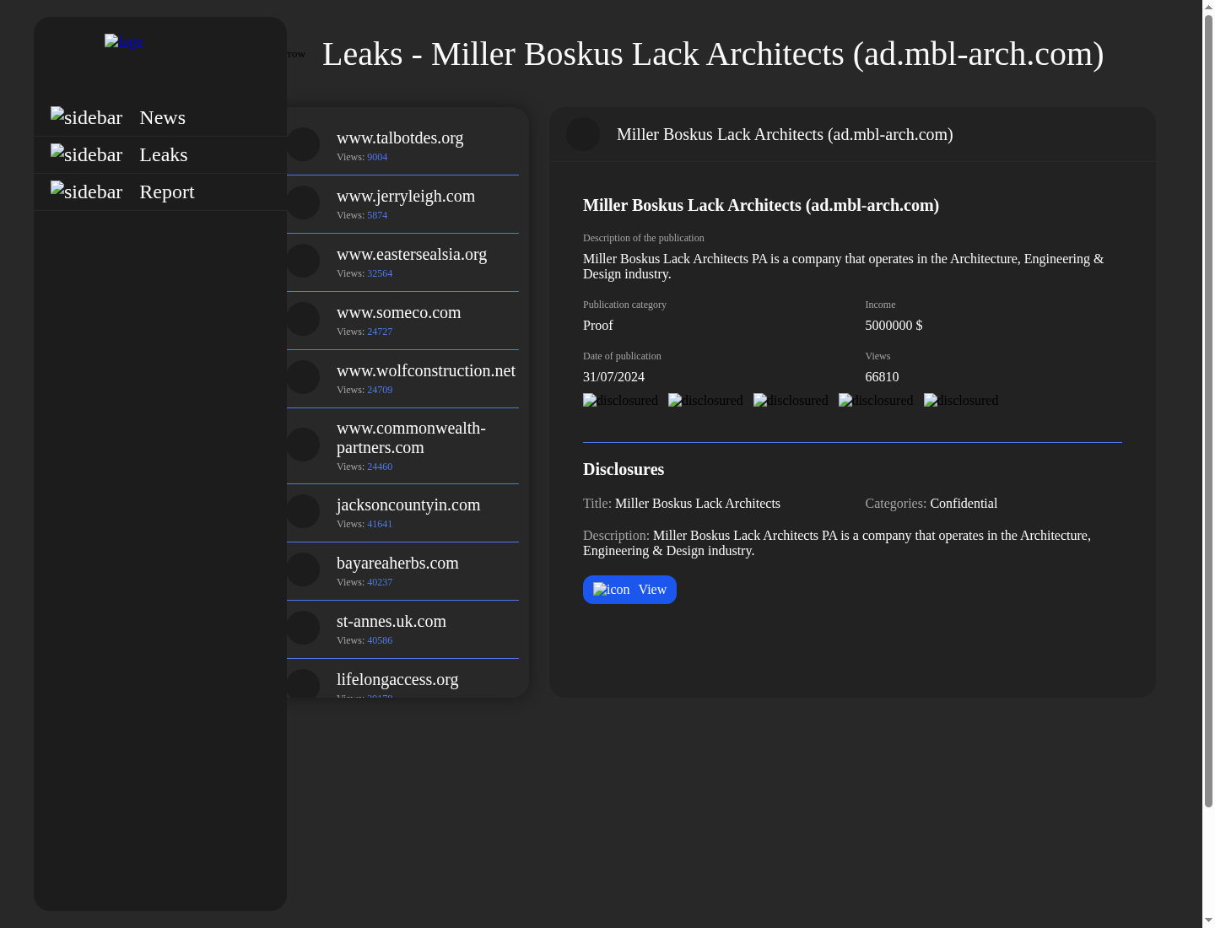Click the publication date 31/07/2024
1215x928 pixels.
tap(613, 377)
